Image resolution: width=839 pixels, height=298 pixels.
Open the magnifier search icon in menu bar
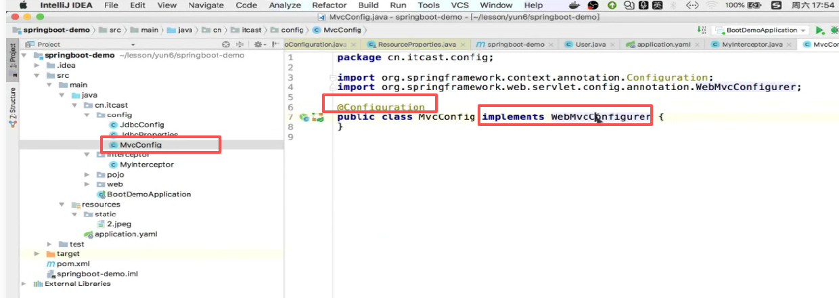click(x=629, y=5)
